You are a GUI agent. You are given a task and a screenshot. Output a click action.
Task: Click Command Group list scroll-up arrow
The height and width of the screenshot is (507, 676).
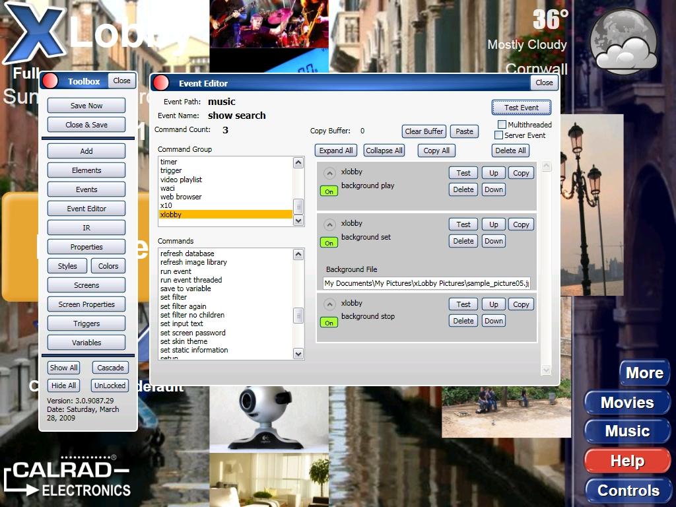tap(298, 162)
